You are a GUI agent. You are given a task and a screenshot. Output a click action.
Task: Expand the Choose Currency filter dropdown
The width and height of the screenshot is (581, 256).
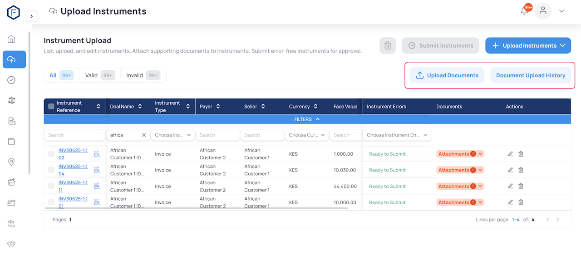pos(307,135)
